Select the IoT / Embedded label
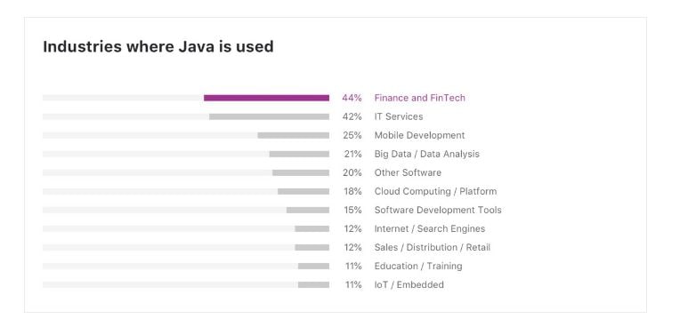The height and width of the screenshot is (335, 696). click(x=409, y=284)
